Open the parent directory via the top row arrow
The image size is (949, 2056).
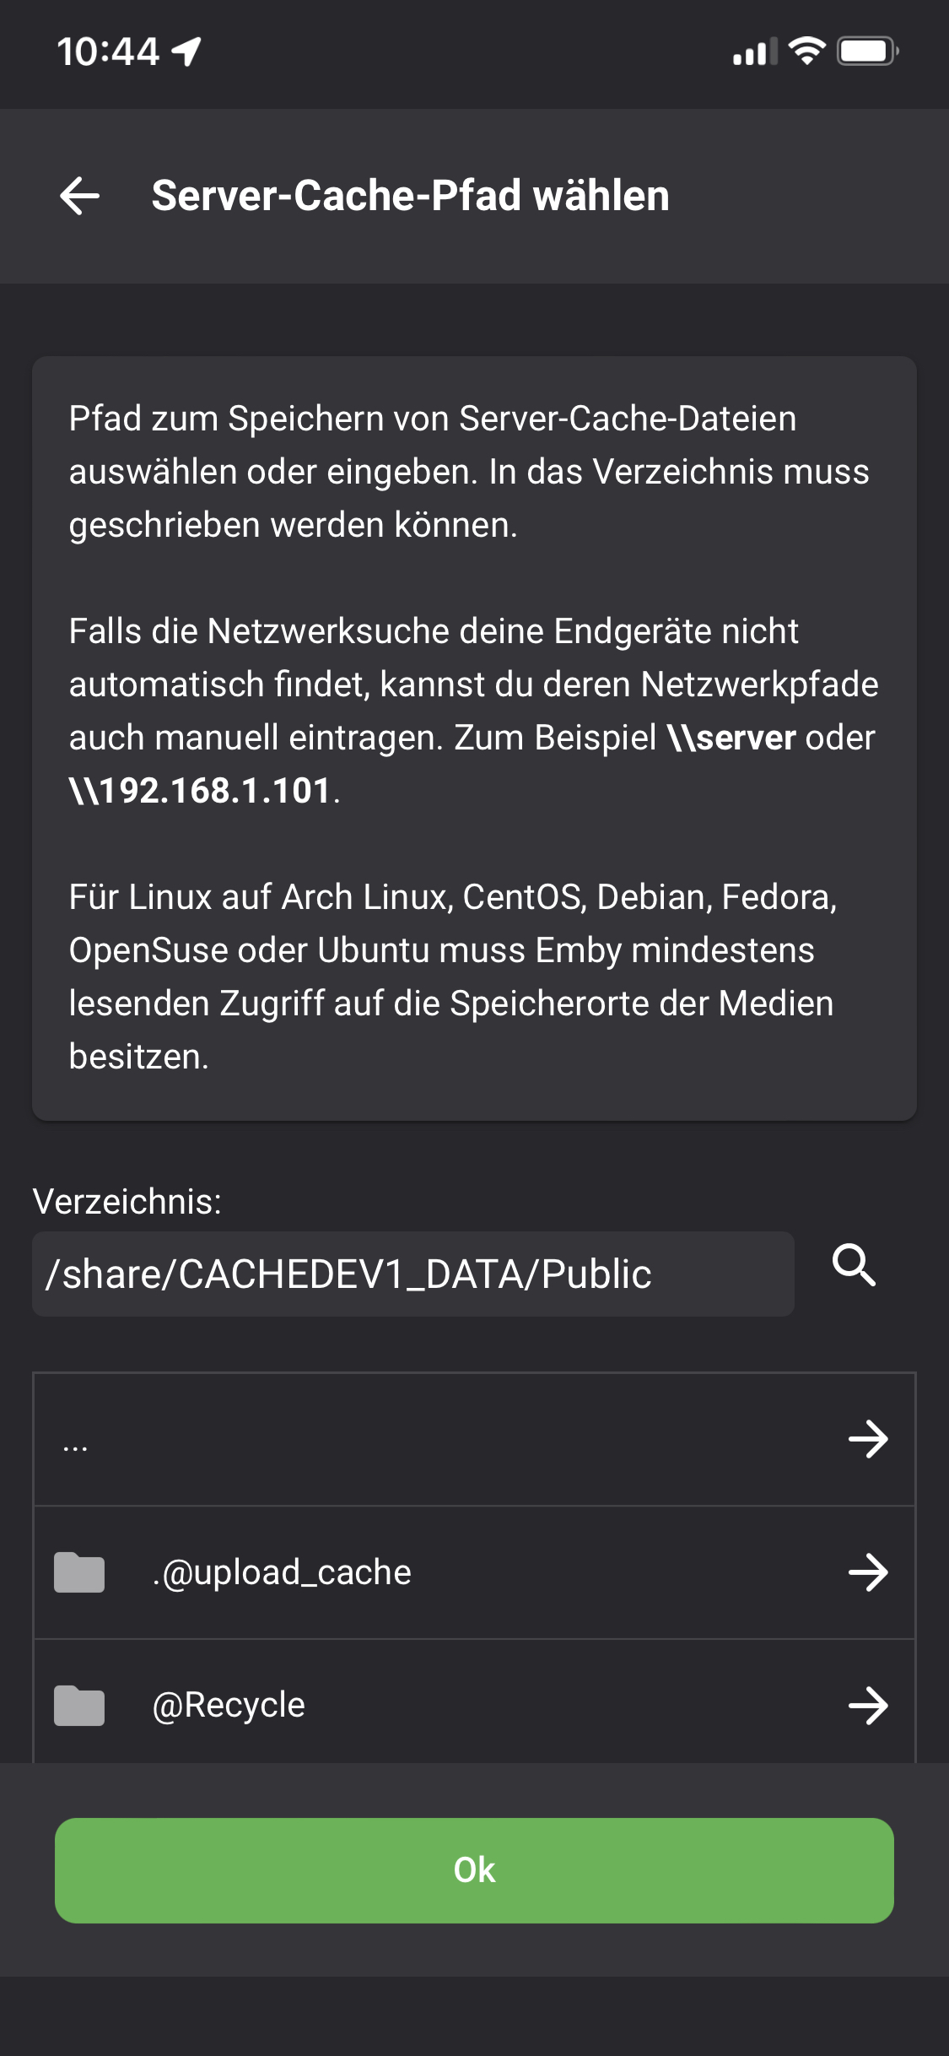868,1439
